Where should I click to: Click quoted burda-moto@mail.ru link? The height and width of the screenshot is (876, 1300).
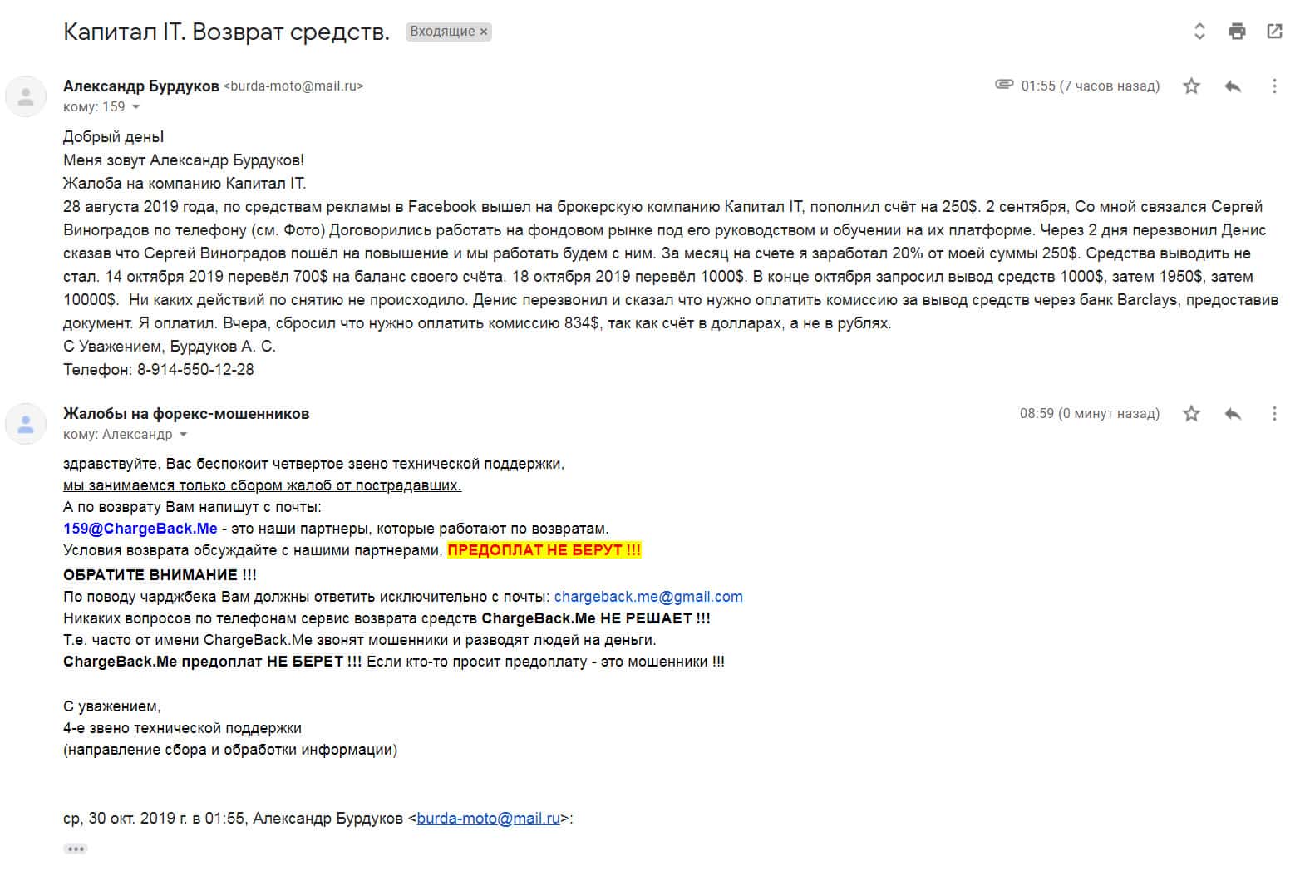coord(488,819)
